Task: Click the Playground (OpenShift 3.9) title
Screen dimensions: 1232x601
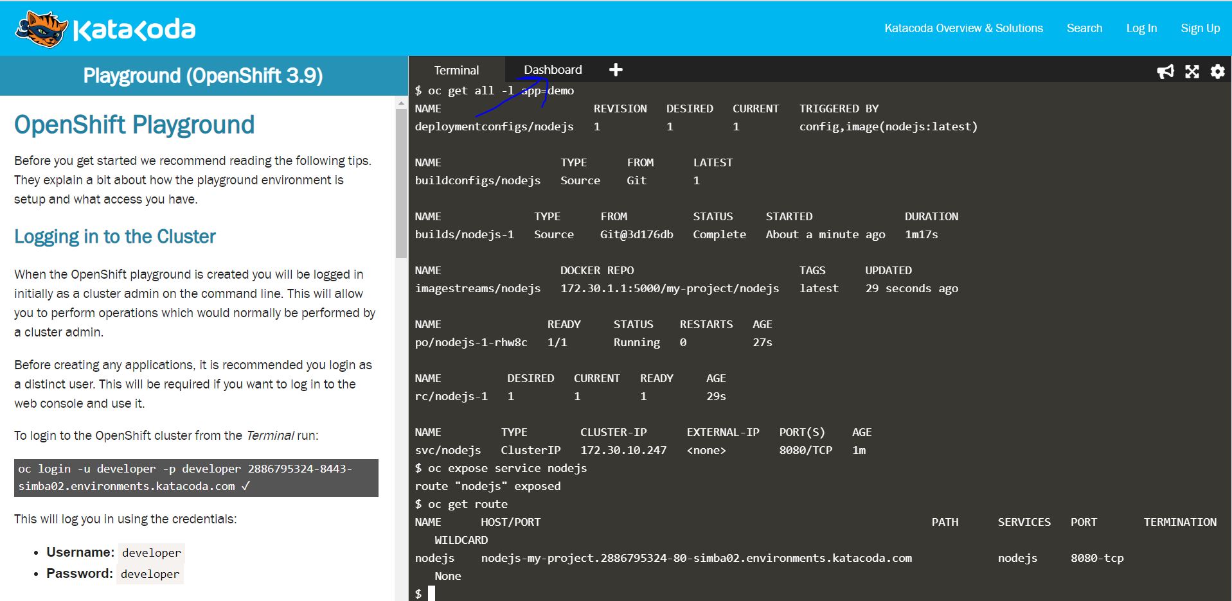Action: (203, 76)
